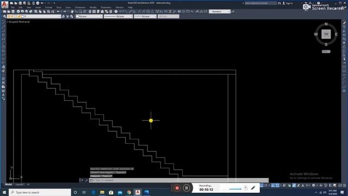
Task: Open Microsoft Edge from the taskbar
Action: [x=94, y=192]
